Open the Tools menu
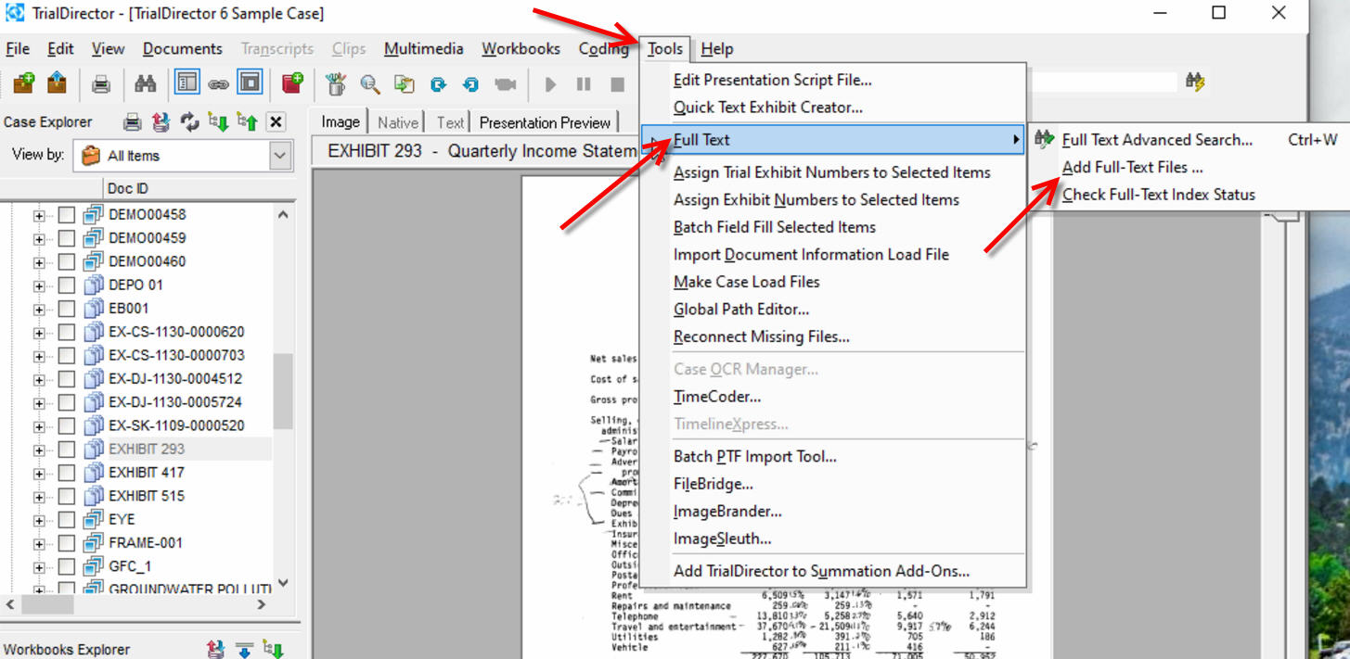1350x659 pixels. click(x=665, y=49)
